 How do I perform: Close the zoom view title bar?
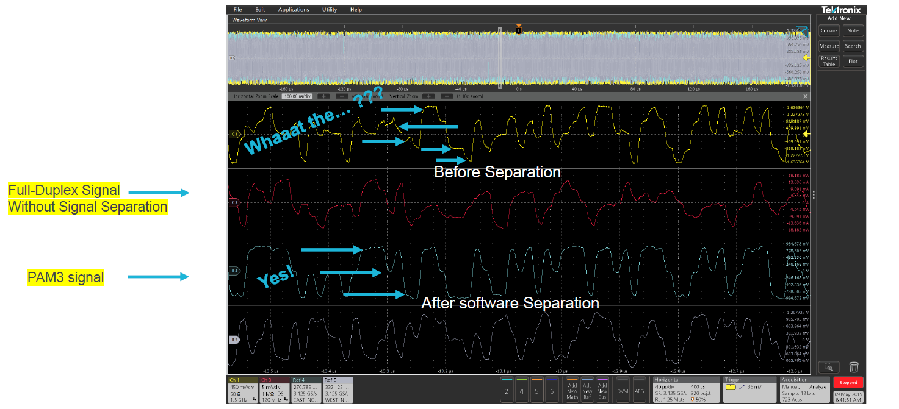[x=805, y=96]
